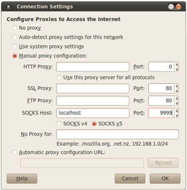
Task: Decrease the FTP Proxy port value
Action: pyautogui.click(x=177, y=103)
